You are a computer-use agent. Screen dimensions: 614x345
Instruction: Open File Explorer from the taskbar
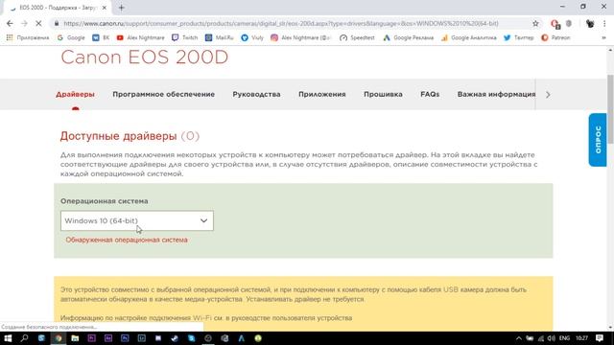tap(75, 338)
